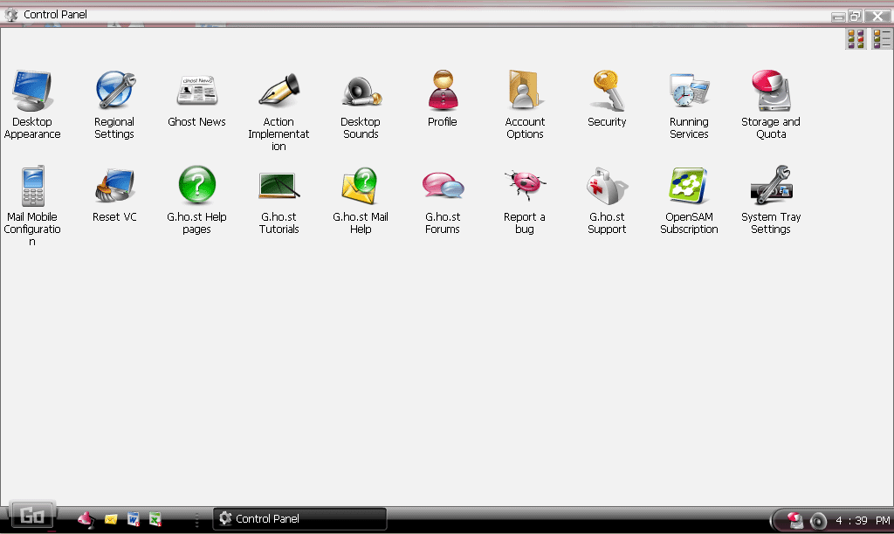Screen dimensions: 894x534
Task: Open the mail envelope taskbar shortcut
Action: tap(111, 519)
